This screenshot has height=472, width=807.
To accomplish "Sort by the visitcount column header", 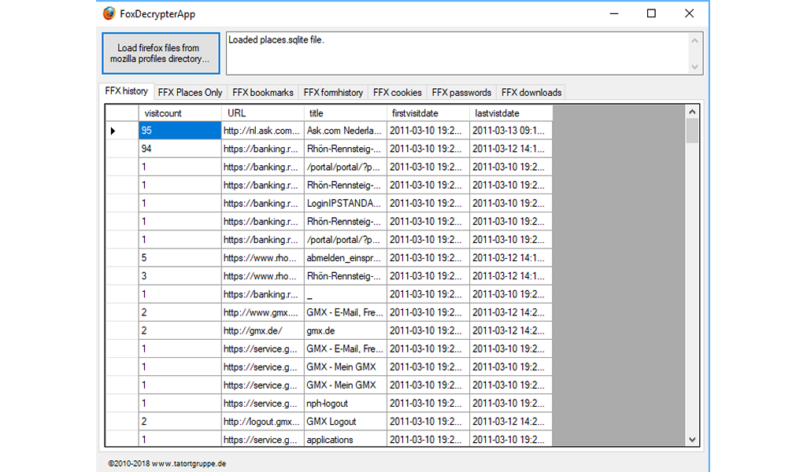I will click(x=180, y=113).
